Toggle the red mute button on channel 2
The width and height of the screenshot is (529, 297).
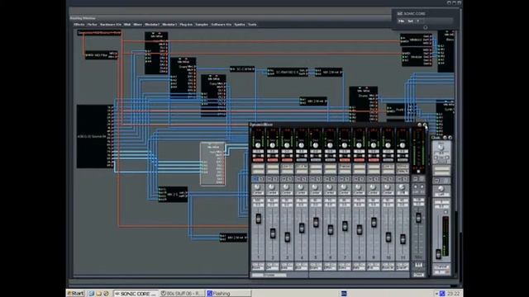(x=273, y=160)
